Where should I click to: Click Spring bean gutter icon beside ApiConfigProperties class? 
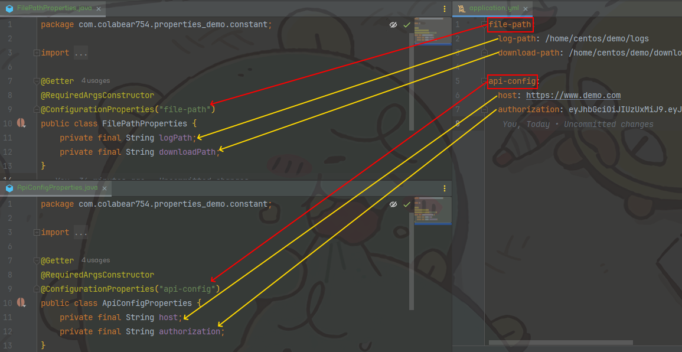pyautogui.click(x=21, y=302)
